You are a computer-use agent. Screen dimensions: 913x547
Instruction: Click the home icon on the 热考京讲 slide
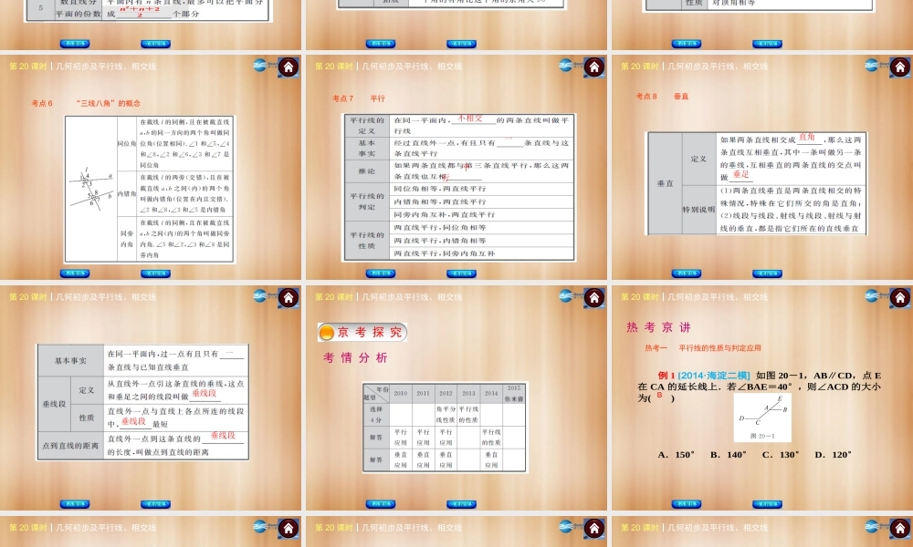900,298
